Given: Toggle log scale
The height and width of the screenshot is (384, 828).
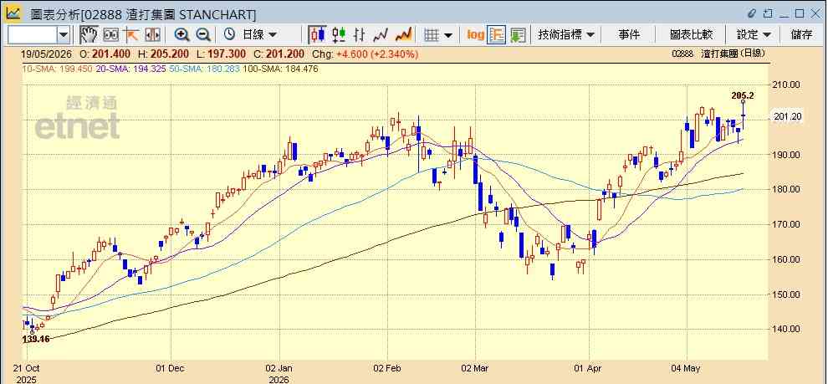Looking at the screenshot, I should pyautogui.click(x=475, y=35).
